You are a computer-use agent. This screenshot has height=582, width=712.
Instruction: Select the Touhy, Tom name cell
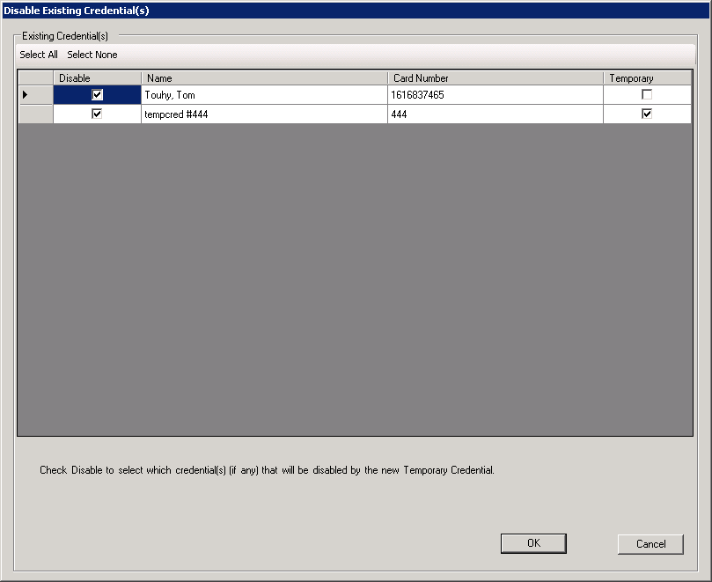point(264,95)
